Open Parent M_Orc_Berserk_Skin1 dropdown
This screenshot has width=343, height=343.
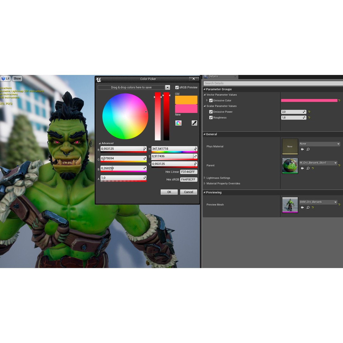pyautogui.click(x=318, y=163)
